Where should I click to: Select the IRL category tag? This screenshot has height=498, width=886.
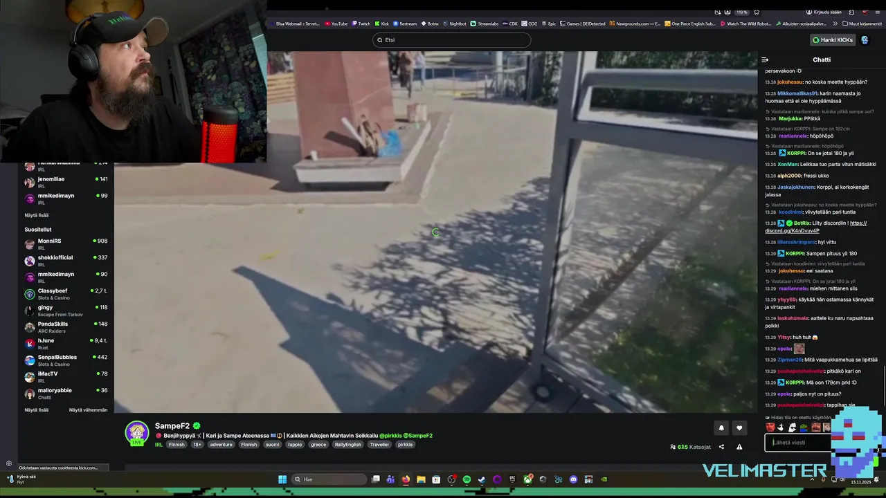159,445
